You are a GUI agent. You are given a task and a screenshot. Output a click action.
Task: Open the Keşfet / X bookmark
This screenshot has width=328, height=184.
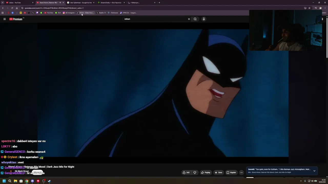[x=101, y=13]
